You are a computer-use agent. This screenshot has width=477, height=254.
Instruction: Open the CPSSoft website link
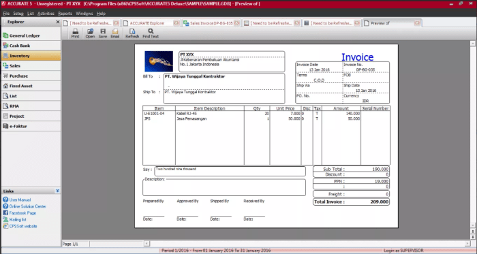(23, 226)
